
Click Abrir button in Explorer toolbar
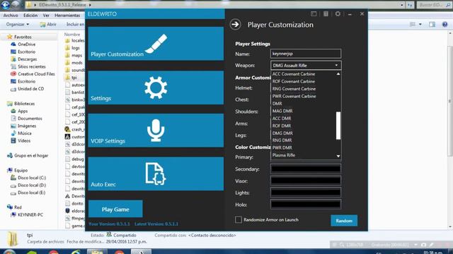tap(48, 25)
